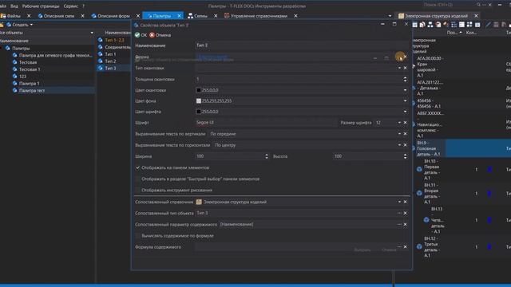Adjust the Толщина окантовки stepper
The image size is (511, 287).
[405, 80]
